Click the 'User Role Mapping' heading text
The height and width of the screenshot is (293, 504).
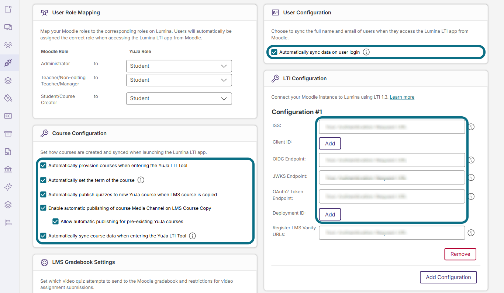click(76, 13)
